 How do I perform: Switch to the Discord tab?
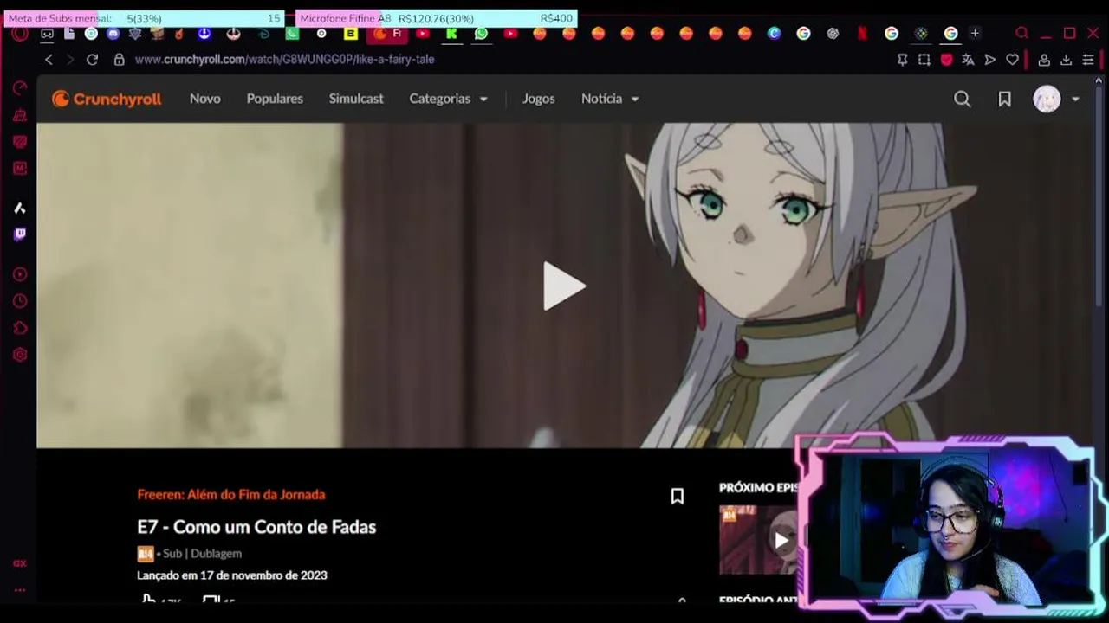point(113,34)
